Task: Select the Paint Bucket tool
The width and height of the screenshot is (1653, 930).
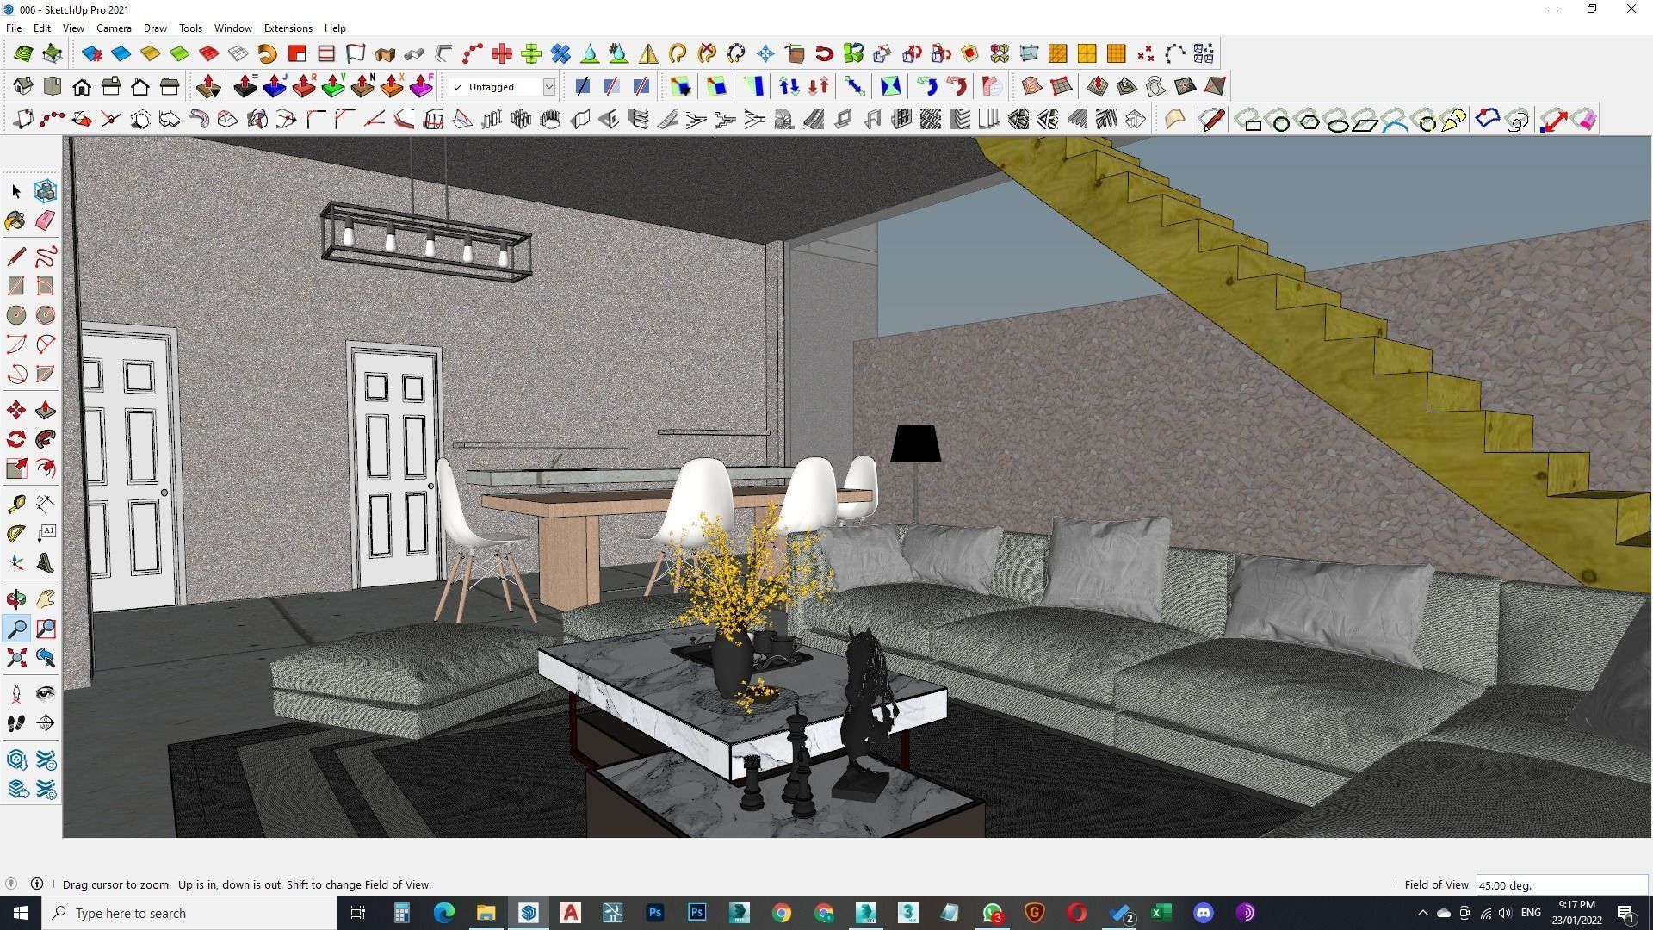Action: coord(16,220)
